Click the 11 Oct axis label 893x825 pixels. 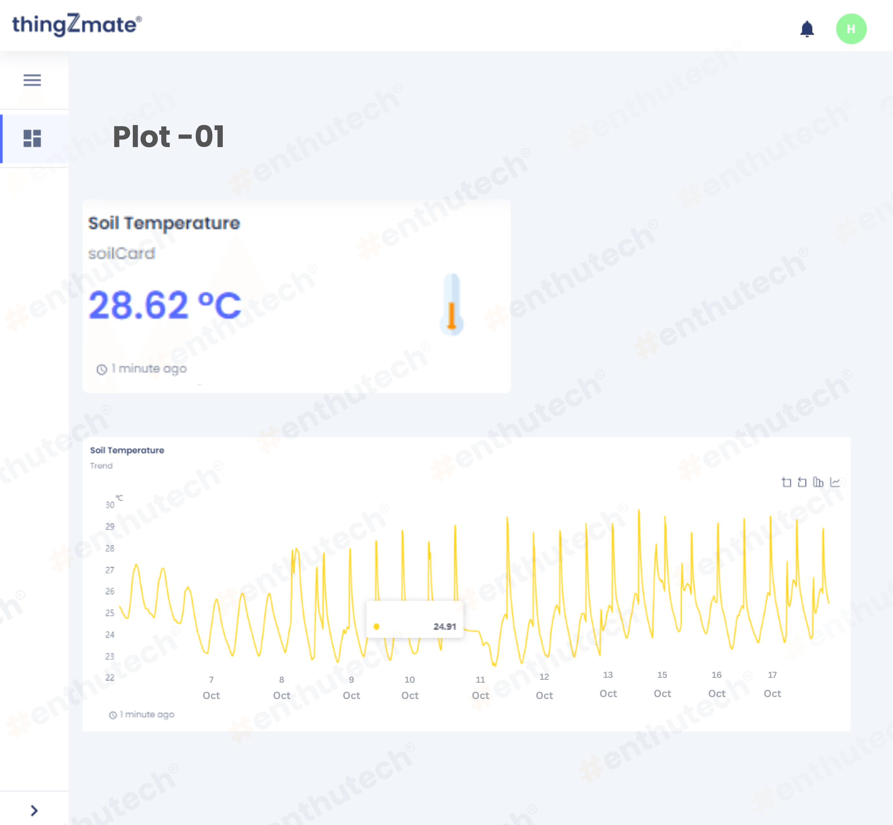(x=481, y=688)
